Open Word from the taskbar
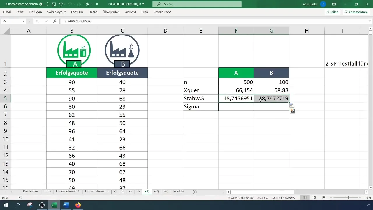This screenshot has width=373, height=210. [x=66, y=205]
